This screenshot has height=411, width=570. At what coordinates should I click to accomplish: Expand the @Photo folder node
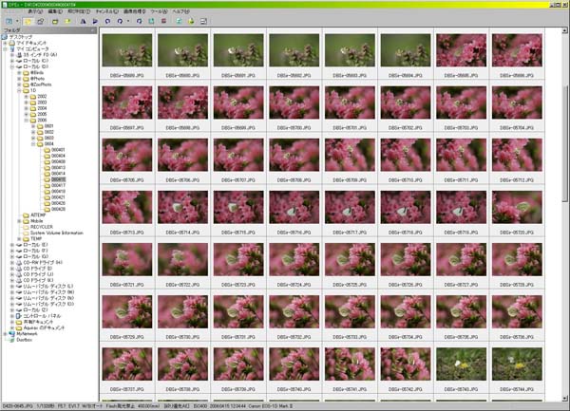(x=19, y=79)
